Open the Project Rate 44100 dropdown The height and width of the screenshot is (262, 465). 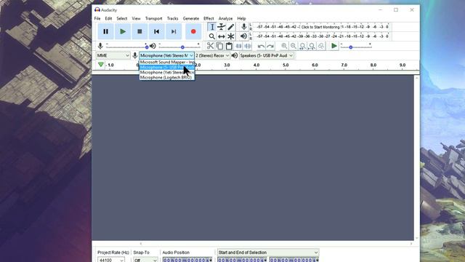[x=111, y=260]
